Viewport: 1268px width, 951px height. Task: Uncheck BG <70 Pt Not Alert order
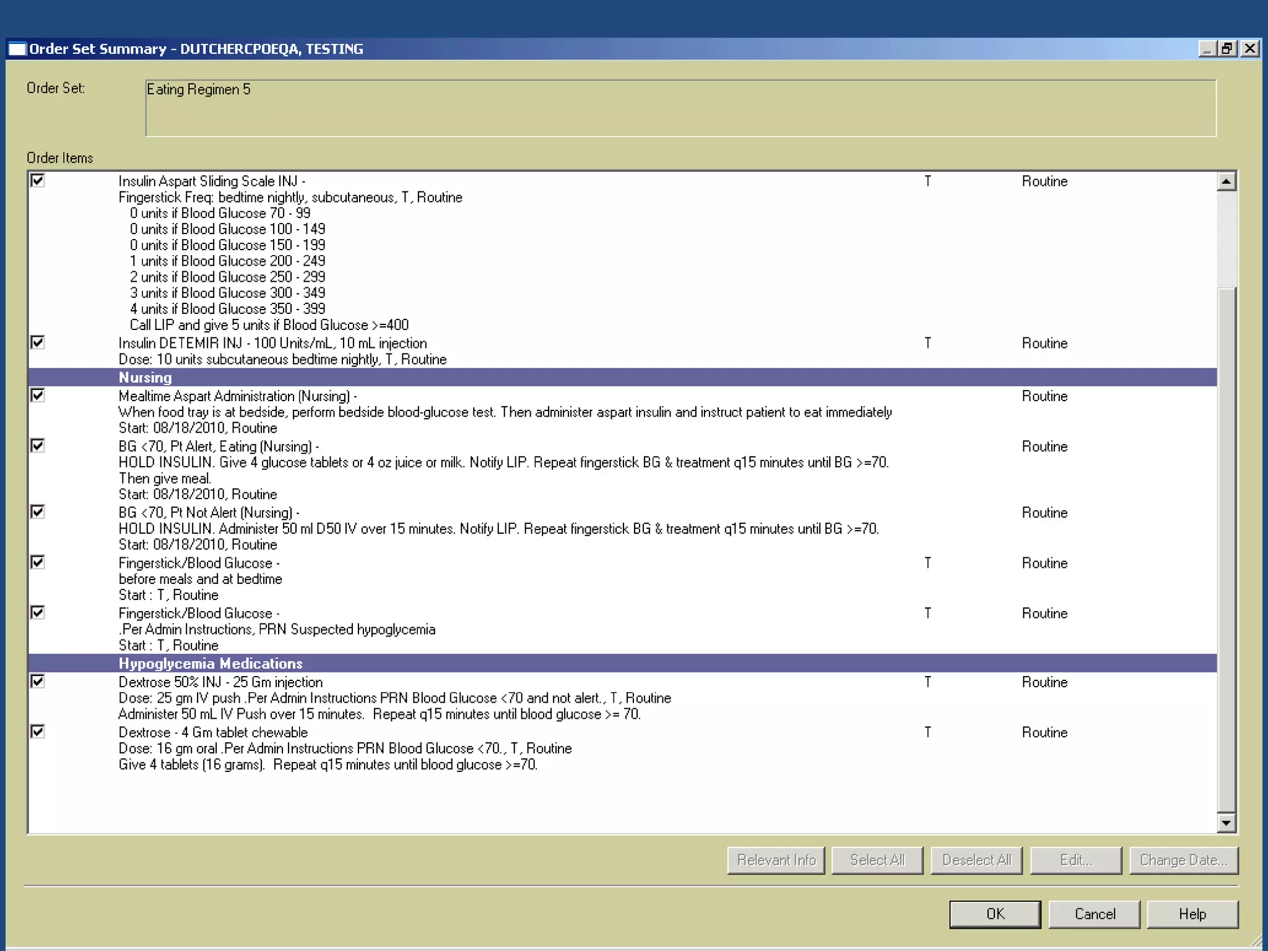coord(38,512)
